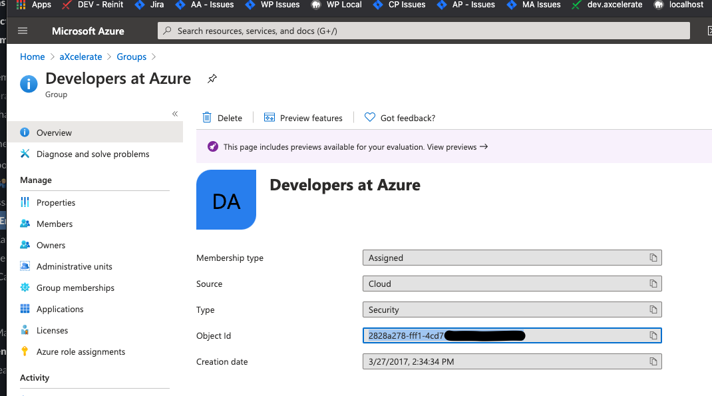Select Members in the Manage menu
Image resolution: width=712 pixels, height=396 pixels.
tap(55, 224)
